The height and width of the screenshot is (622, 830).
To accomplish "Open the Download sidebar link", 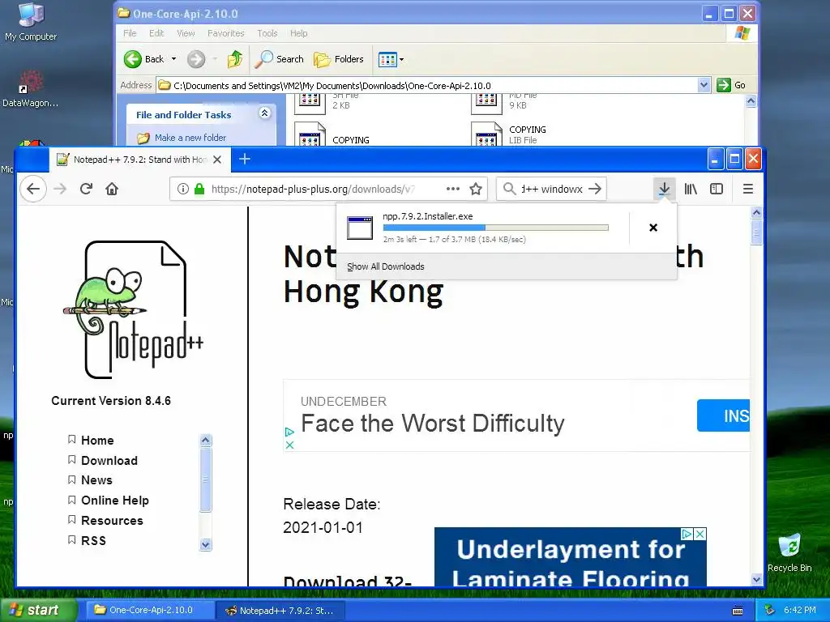I will pos(109,460).
